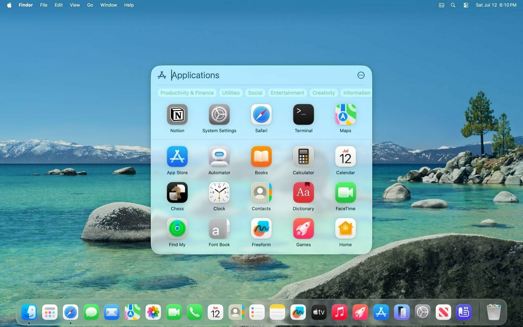This screenshot has width=523, height=327.
Task: Open the more options ellipsis button
Action: pos(361,75)
